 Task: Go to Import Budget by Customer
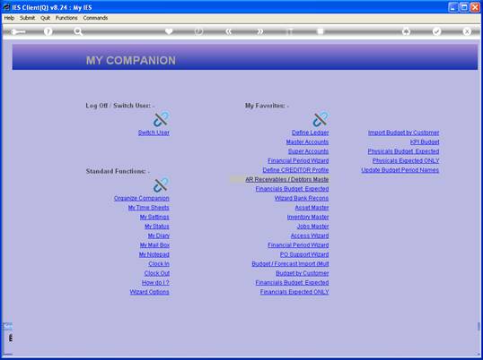click(x=403, y=133)
